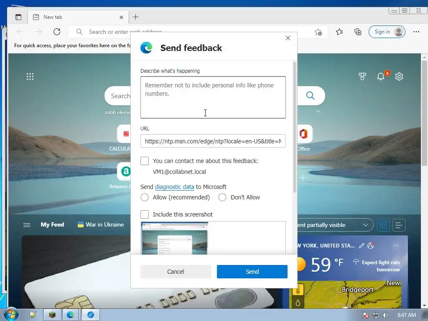Click the Sign in button
This screenshot has width=428, height=321.
point(387,32)
